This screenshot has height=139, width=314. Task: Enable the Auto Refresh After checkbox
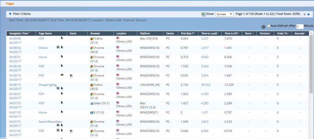269,26
